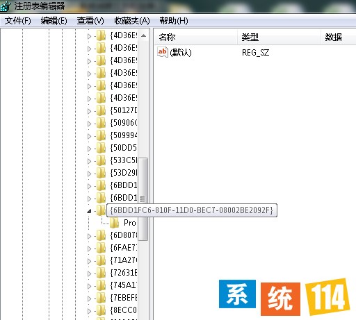Expand the {50DD5 registry key

click(x=89, y=149)
